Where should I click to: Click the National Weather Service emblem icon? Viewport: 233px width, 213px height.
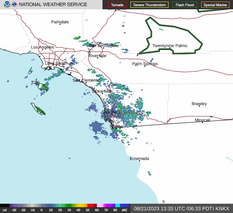tap(14, 5)
